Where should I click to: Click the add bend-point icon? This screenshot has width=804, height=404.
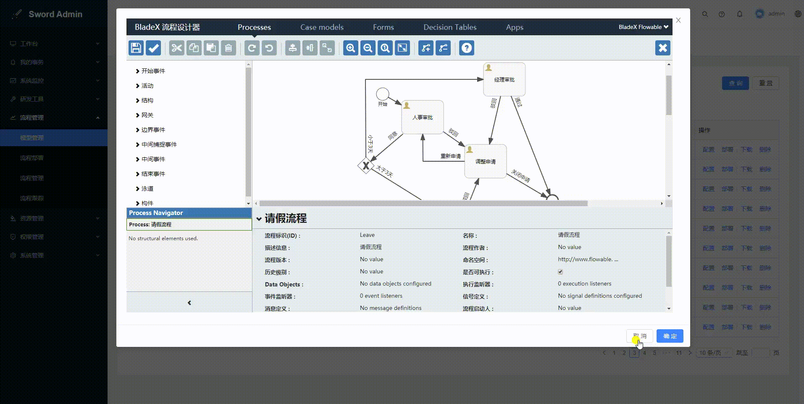pyautogui.click(x=426, y=48)
